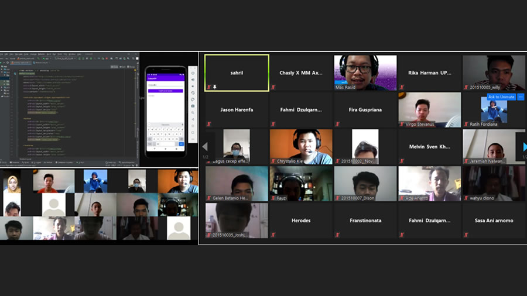Click the emulator power button icon
Screen dimensions: 527x296
click(193, 73)
